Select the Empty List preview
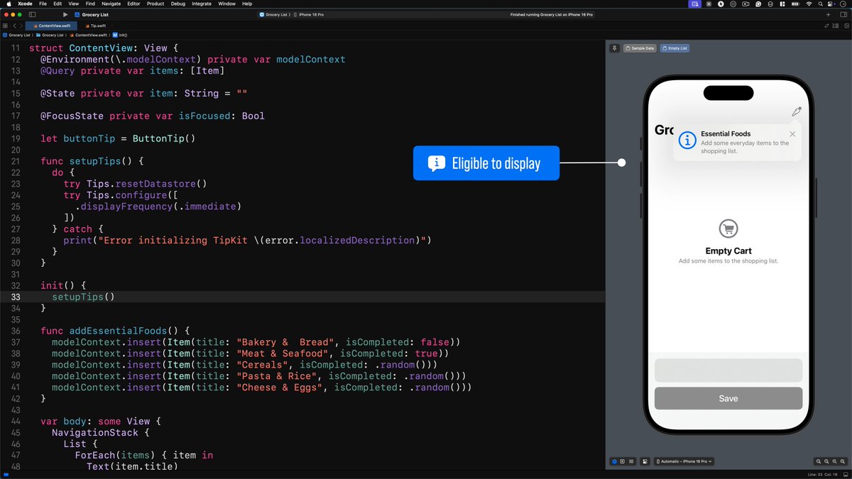852x479 pixels. 674,48
